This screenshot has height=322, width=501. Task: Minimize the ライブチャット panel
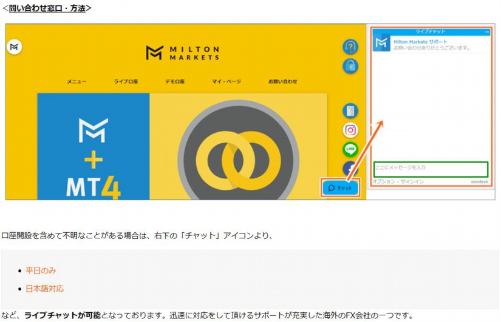point(487,32)
